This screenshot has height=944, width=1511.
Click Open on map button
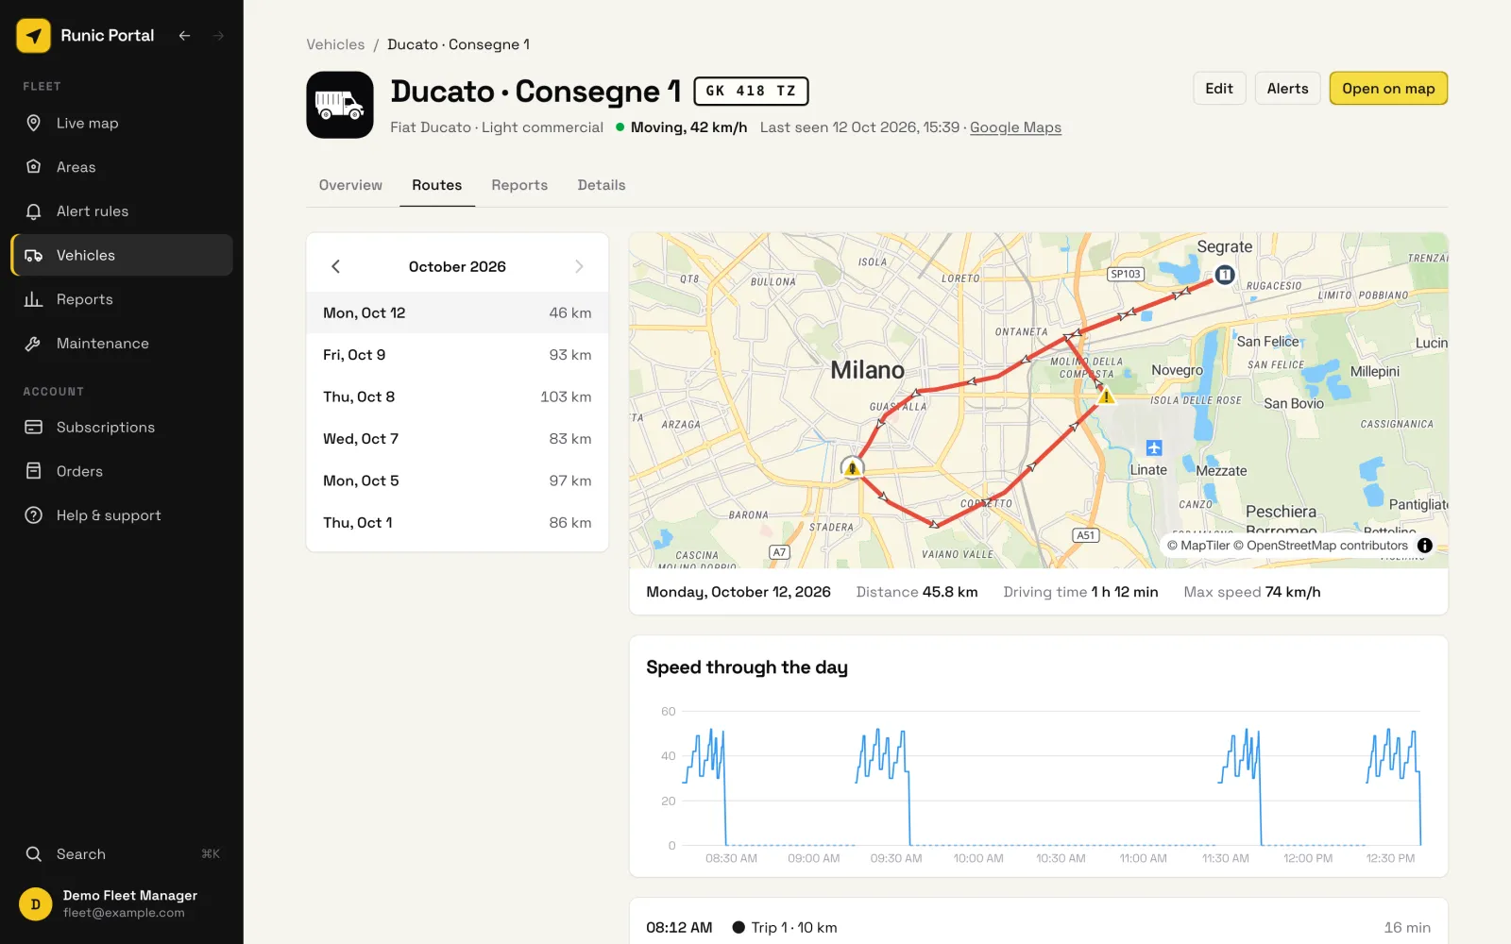(1388, 89)
